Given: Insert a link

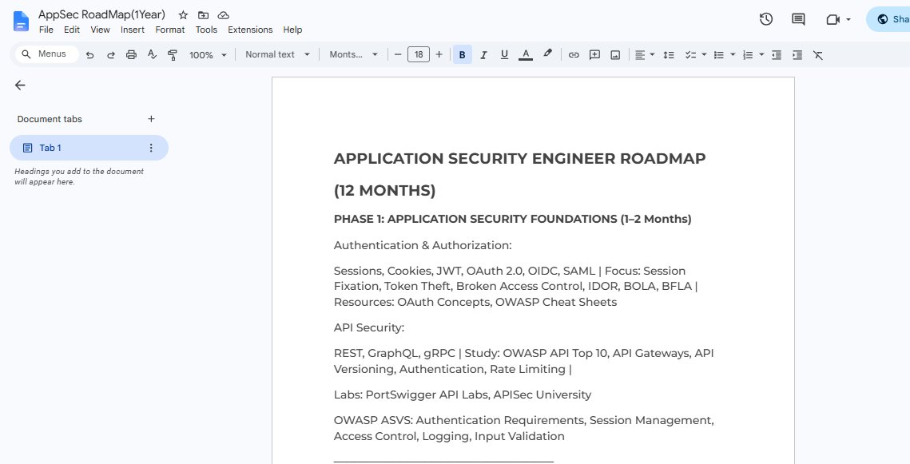Looking at the screenshot, I should [574, 54].
